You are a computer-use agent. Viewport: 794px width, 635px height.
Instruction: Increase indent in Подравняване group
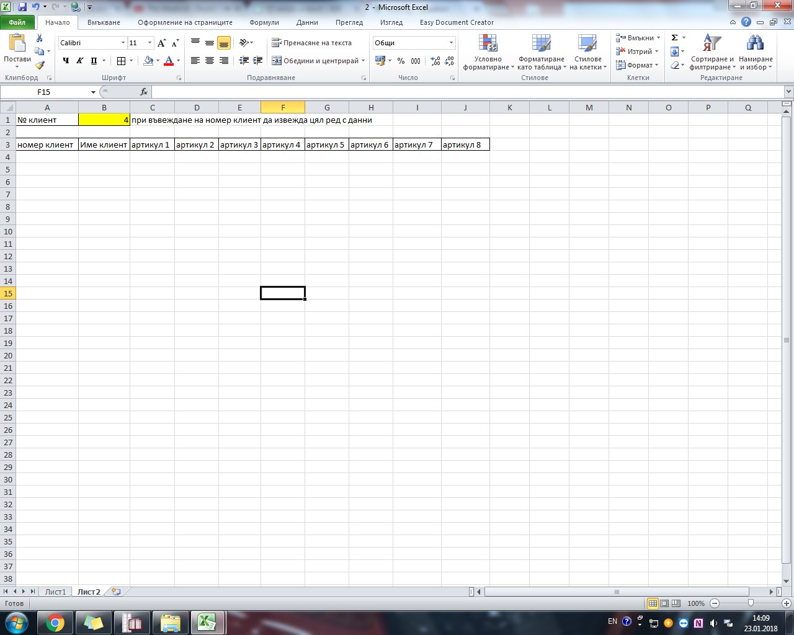[258, 61]
